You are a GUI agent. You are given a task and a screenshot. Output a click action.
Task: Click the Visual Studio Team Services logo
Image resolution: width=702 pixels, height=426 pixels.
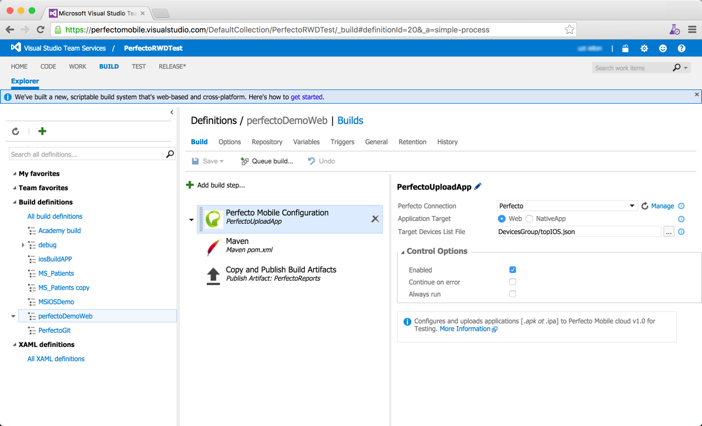pyautogui.click(x=16, y=48)
